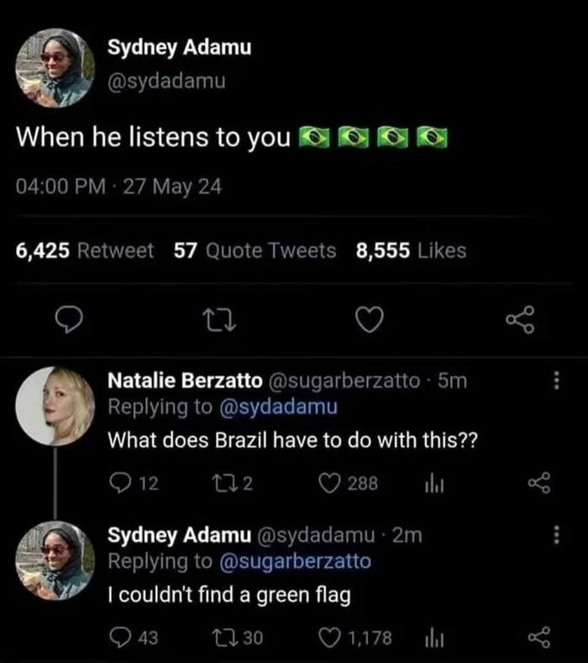Share the main tweet using the share icon

click(x=520, y=319)
